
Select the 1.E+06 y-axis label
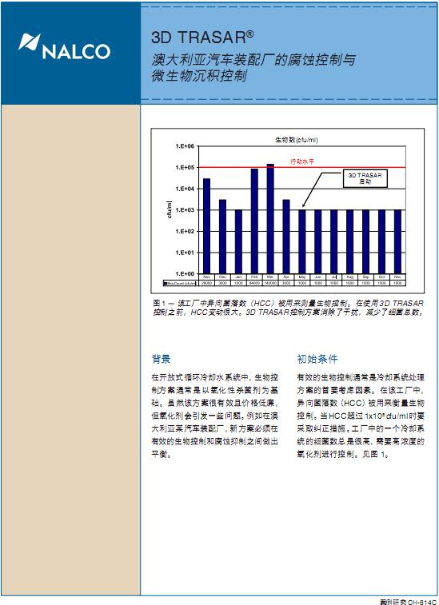185,146
